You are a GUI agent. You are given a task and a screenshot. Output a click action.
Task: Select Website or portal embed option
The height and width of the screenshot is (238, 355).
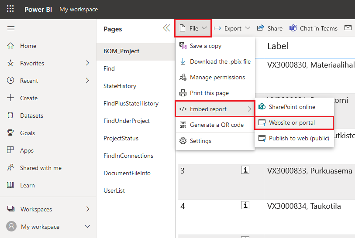[x=292, y=123]
